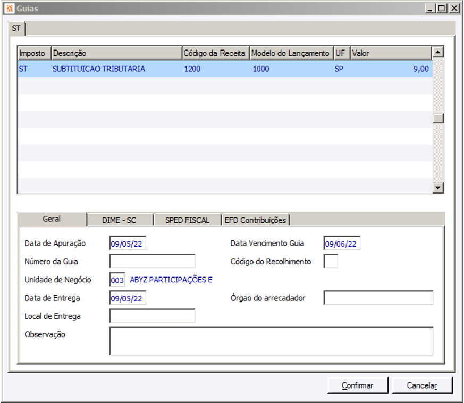This screenshot has width=464, height=403.
Task: Click the Código da Receita column header
Action: [216, 53]
